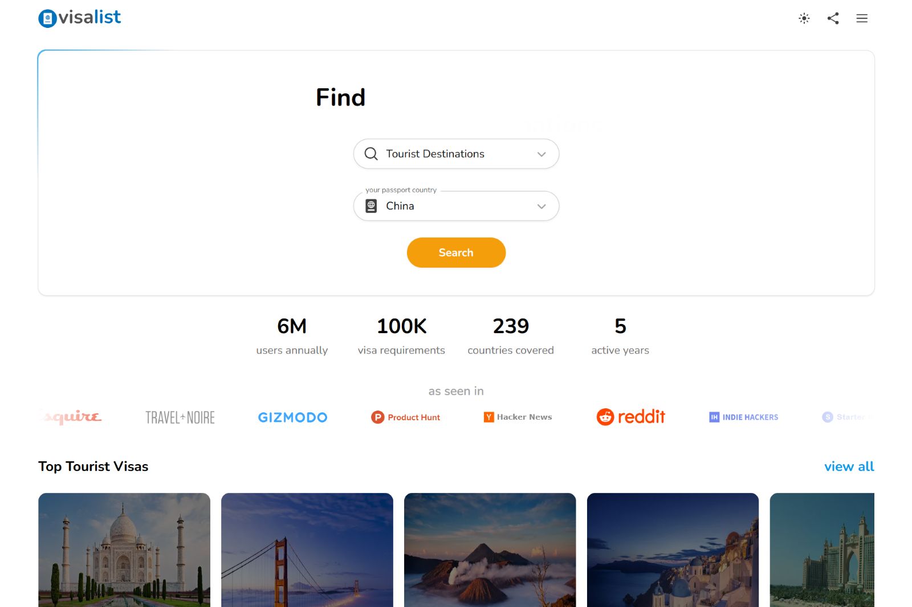Click the Indie Hackers logo
The height and width of the screenshot is (607, 912).
[x=743, y=417]
